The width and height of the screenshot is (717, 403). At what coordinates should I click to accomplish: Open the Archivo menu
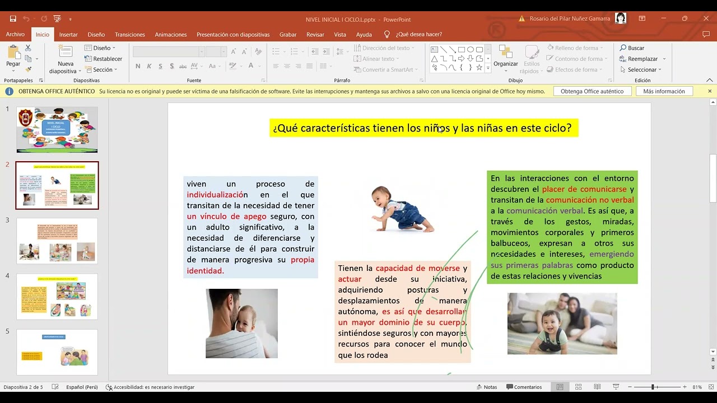[x=15, y=34]
